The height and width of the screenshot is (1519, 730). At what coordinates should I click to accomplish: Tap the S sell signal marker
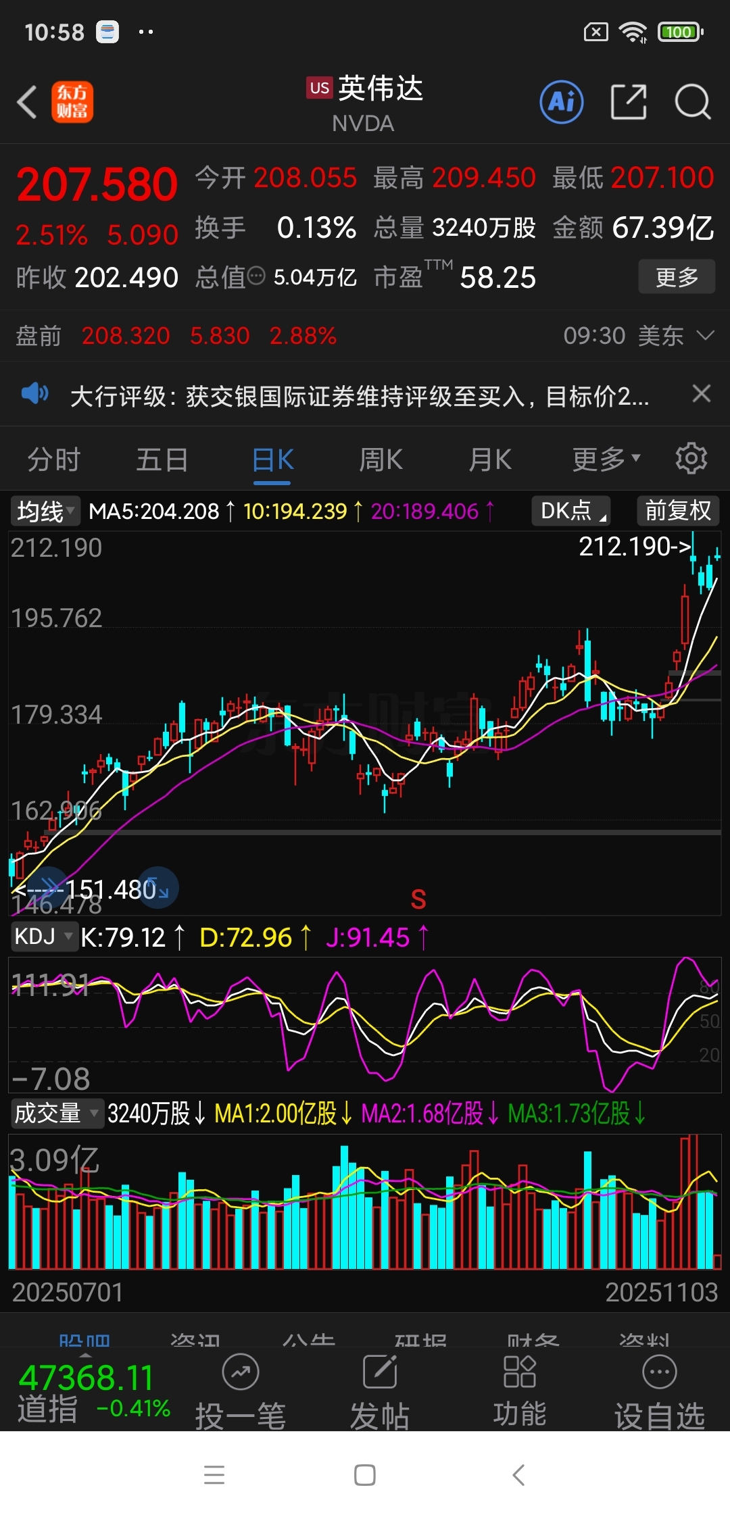click(418, 899)
